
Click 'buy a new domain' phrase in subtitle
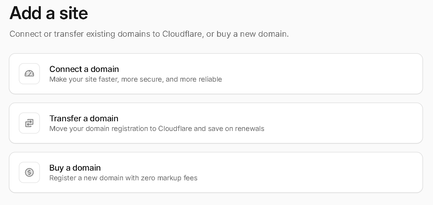pyautogui.click(x=252, y=34)
